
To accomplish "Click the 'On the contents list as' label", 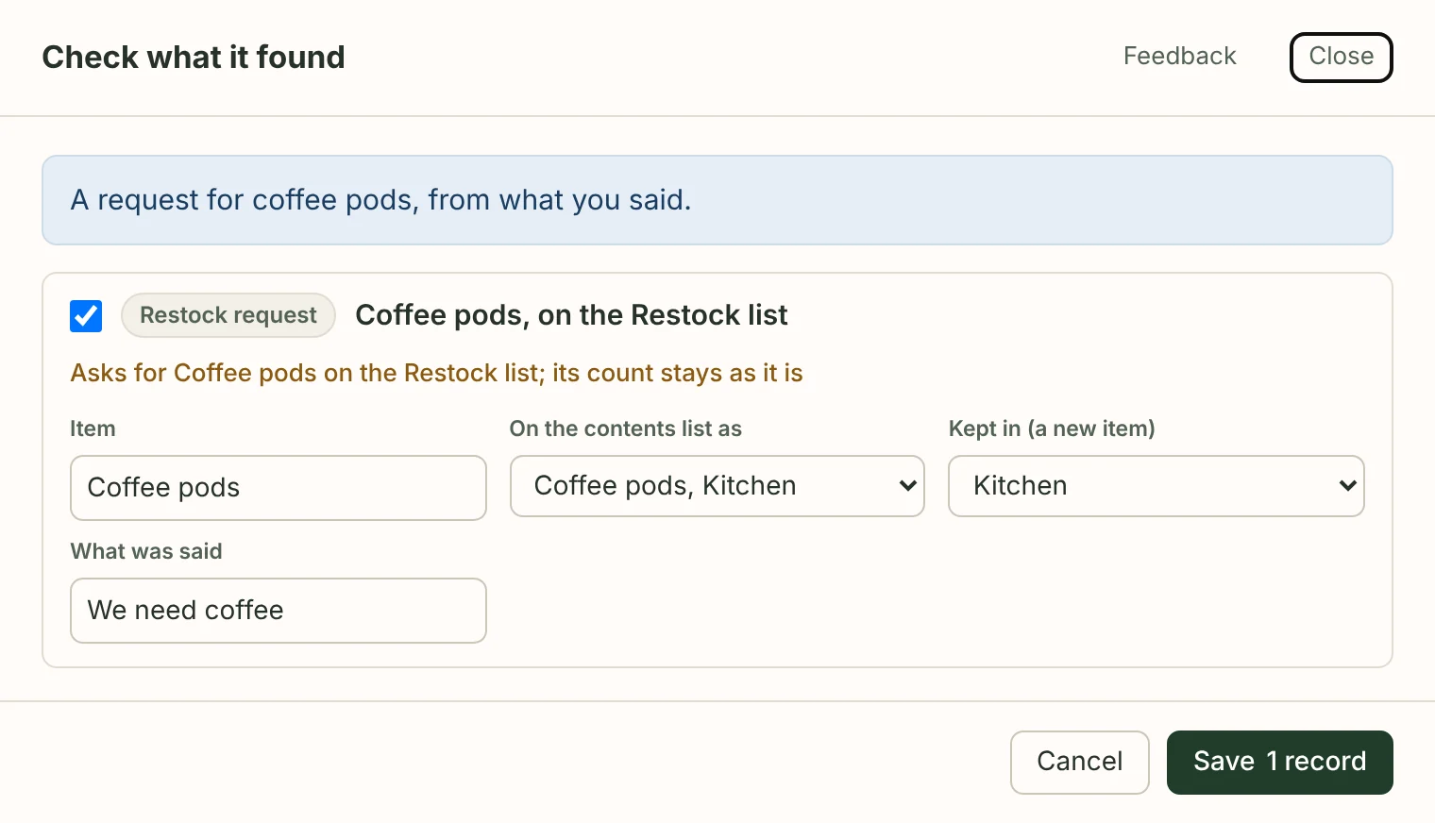I will 626,428.
